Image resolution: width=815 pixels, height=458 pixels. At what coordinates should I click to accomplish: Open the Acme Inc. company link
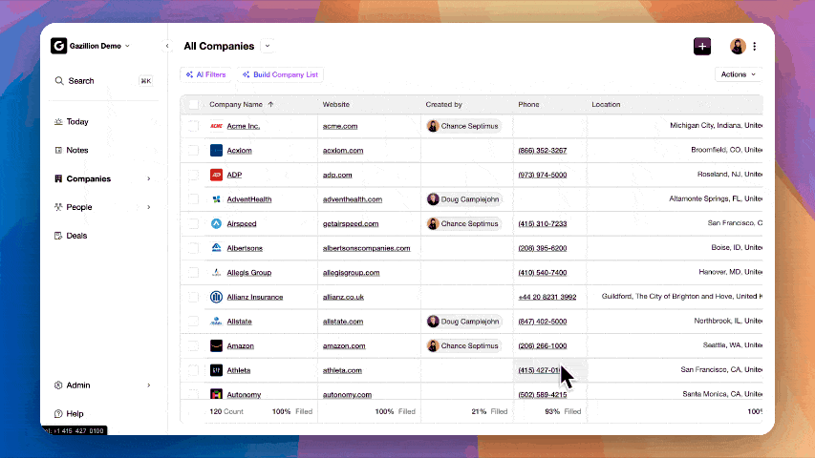click(x=244, y=126)
